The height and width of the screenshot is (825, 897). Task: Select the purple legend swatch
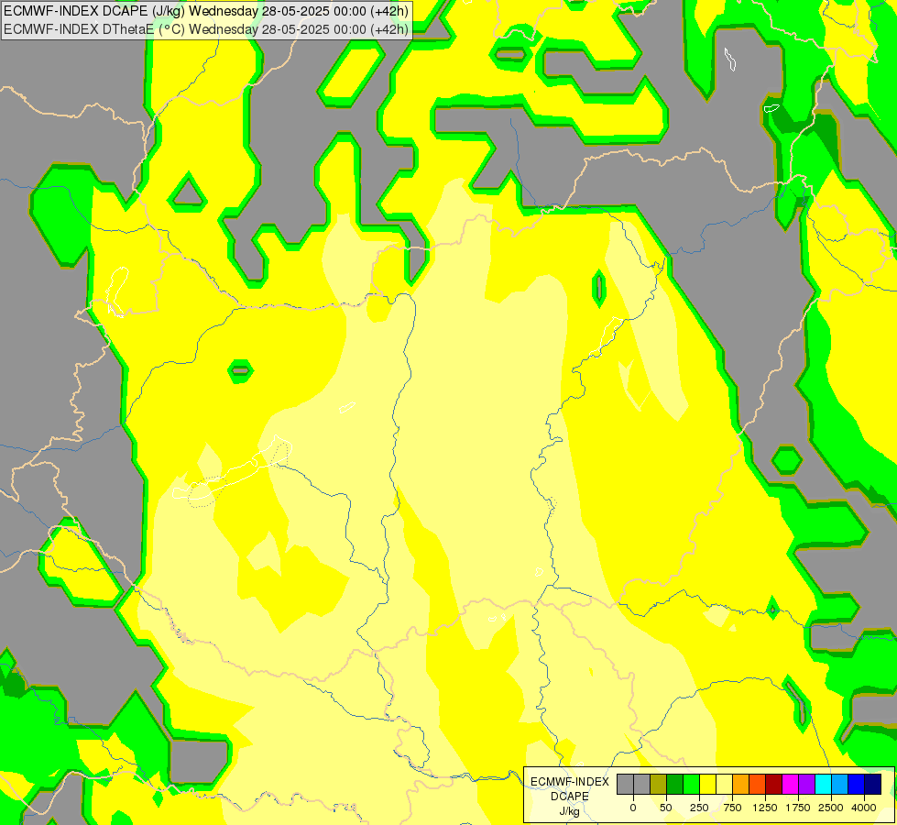tap(807, 785)
